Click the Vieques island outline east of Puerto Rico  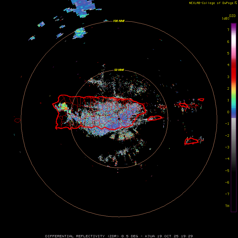pos(154,118)
